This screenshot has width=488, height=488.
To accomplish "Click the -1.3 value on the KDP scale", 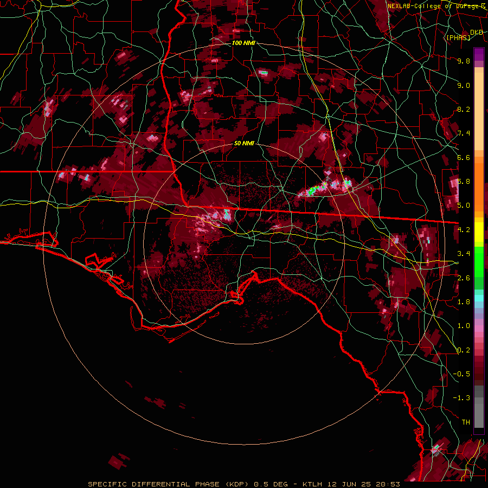I will (x=461, y=398).
